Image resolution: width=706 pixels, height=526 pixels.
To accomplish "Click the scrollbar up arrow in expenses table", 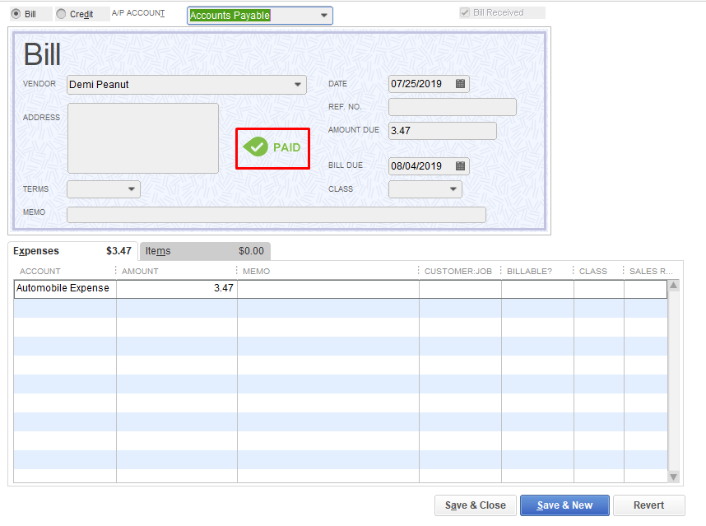I will pyautogui.click(x=674, y=285).
